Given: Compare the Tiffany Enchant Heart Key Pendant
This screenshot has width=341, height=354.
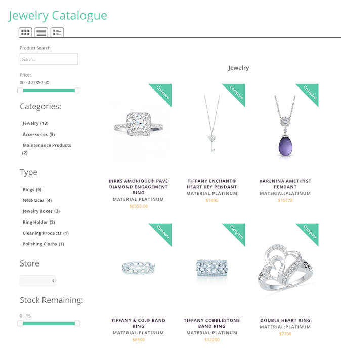Looking at the screenshot, I should [x=237, y=92].
